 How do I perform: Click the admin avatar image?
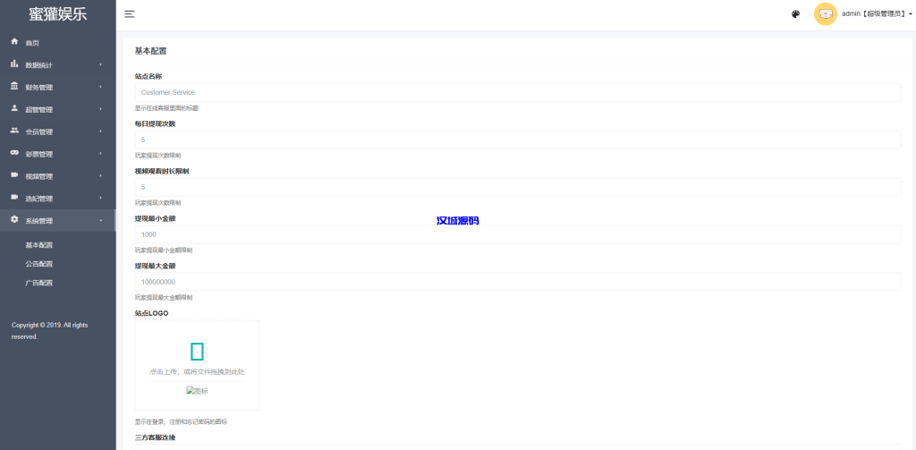point(825,14)
